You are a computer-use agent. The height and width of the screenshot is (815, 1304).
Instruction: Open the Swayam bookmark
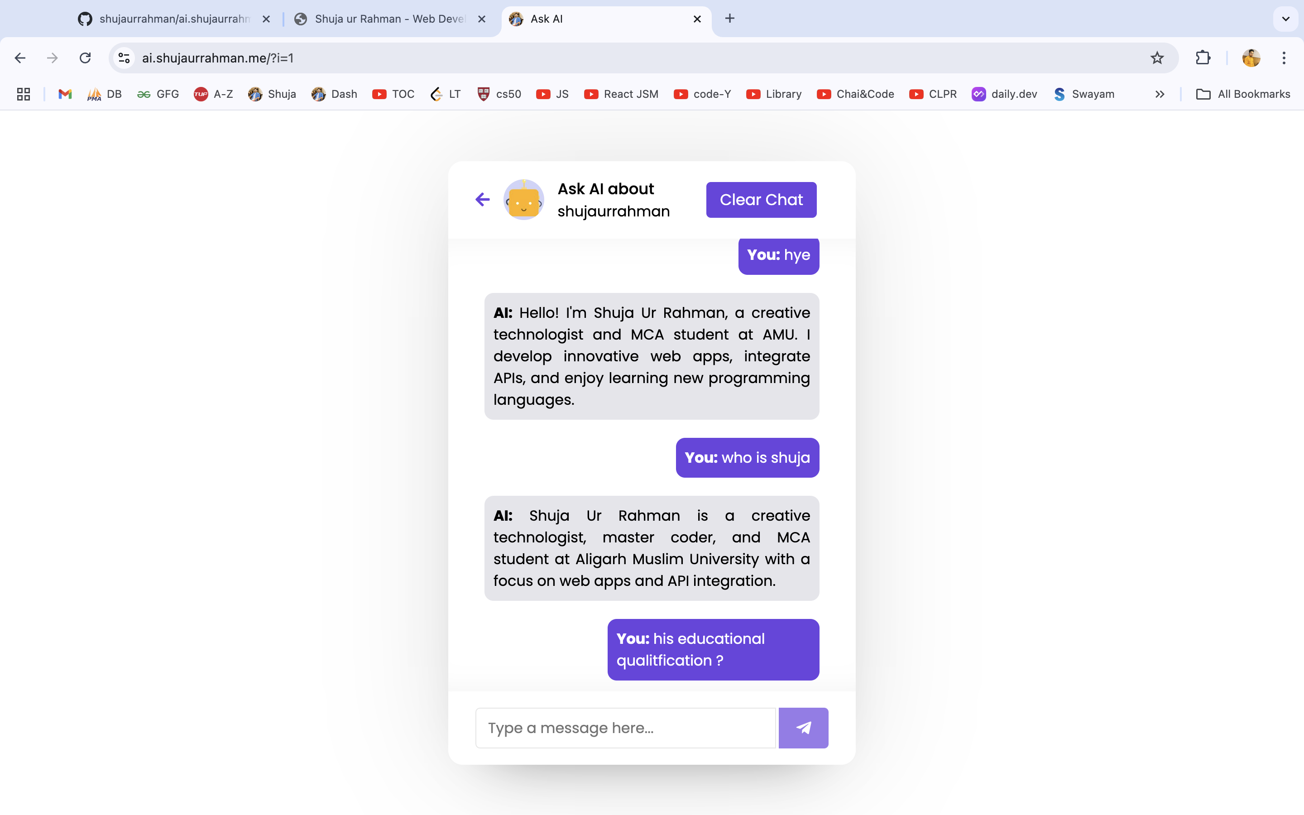click(1084, 94)
